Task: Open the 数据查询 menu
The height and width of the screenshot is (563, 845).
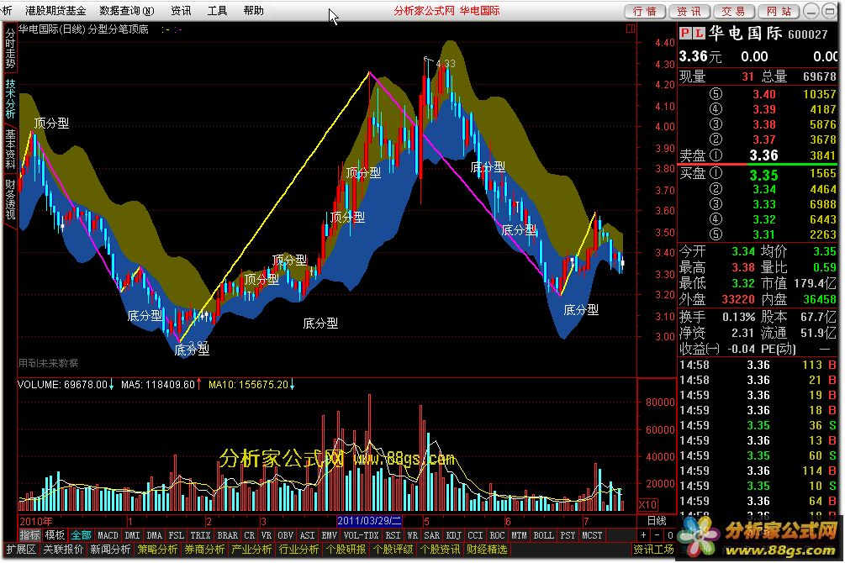Action: pos(127,10)
